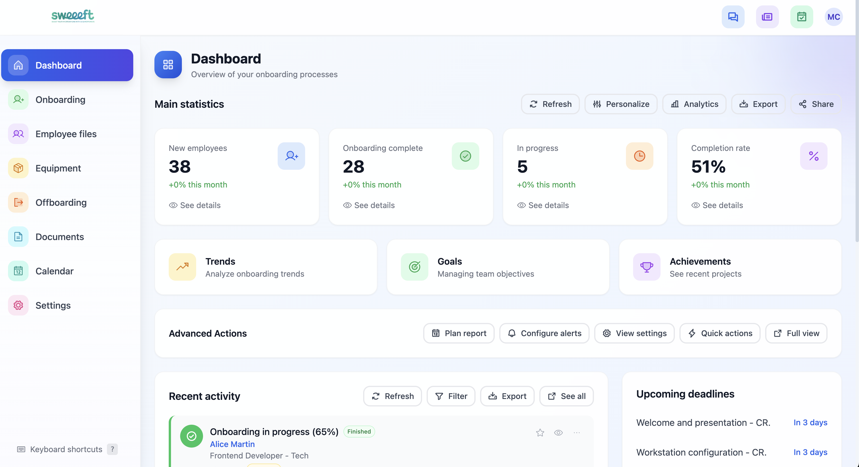Open the ellipsis menu on Alice Martin's activity

[x=577, y=433]
